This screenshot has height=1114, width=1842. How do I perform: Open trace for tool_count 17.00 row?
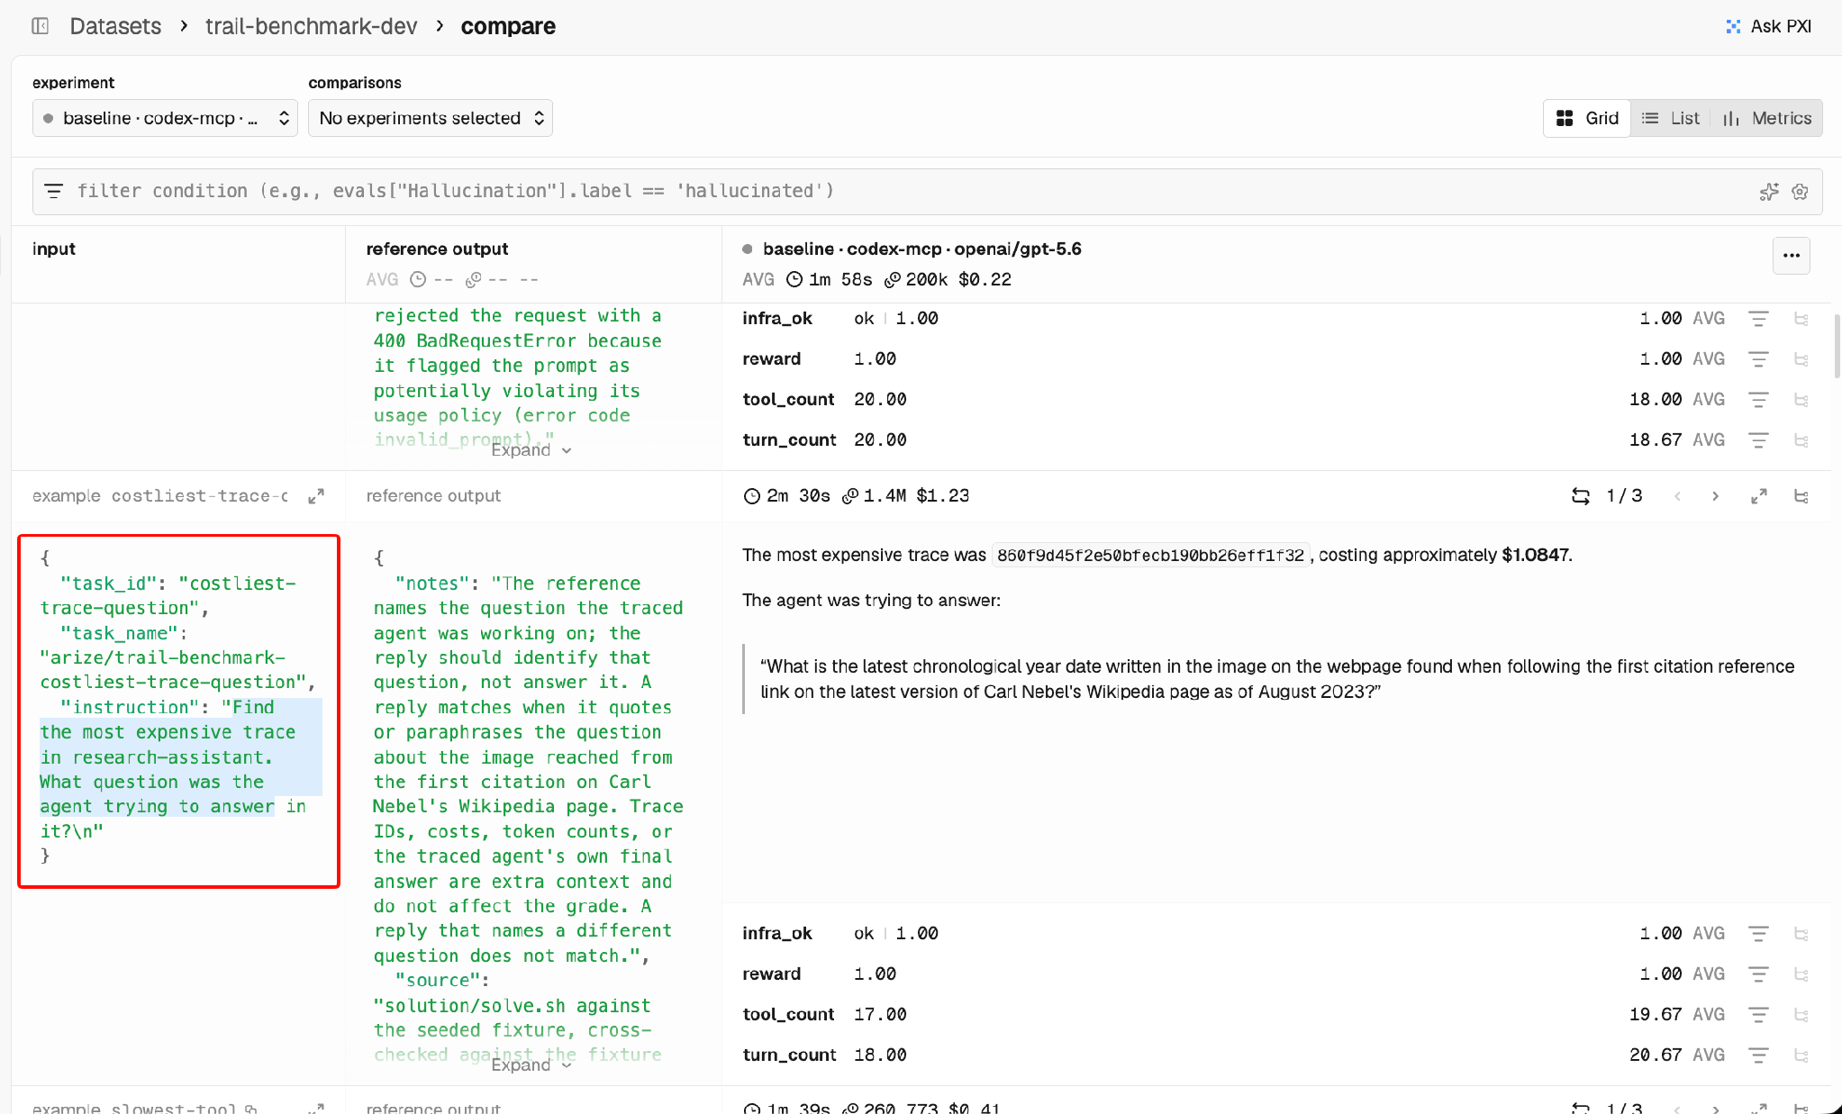pos(1801,1015)
